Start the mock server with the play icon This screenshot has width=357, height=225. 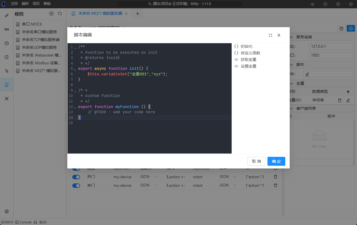pyautogui.click(x=351, y=28)
